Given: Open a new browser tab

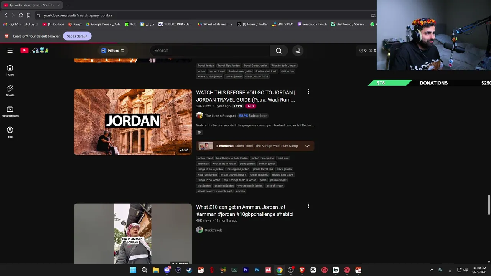Looking at the screenshot, I should point(68,5).
